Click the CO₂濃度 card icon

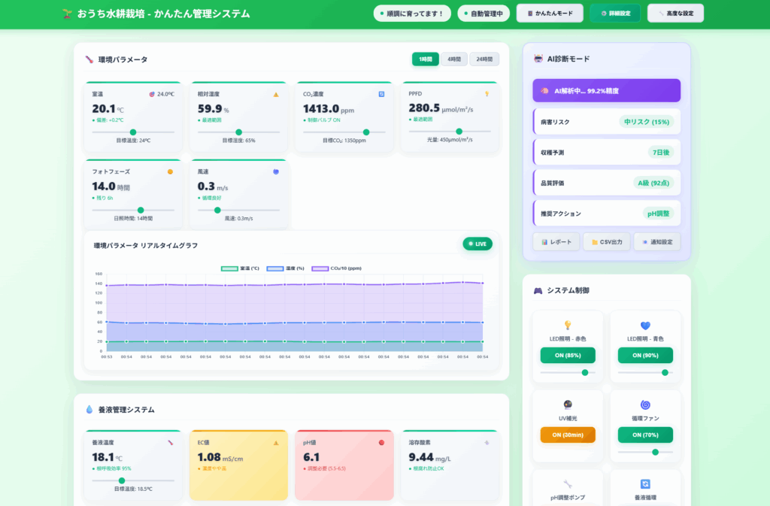point(381,94)
